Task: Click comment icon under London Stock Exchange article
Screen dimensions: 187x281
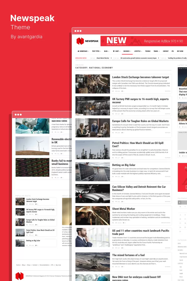Action: click(122, 91)
